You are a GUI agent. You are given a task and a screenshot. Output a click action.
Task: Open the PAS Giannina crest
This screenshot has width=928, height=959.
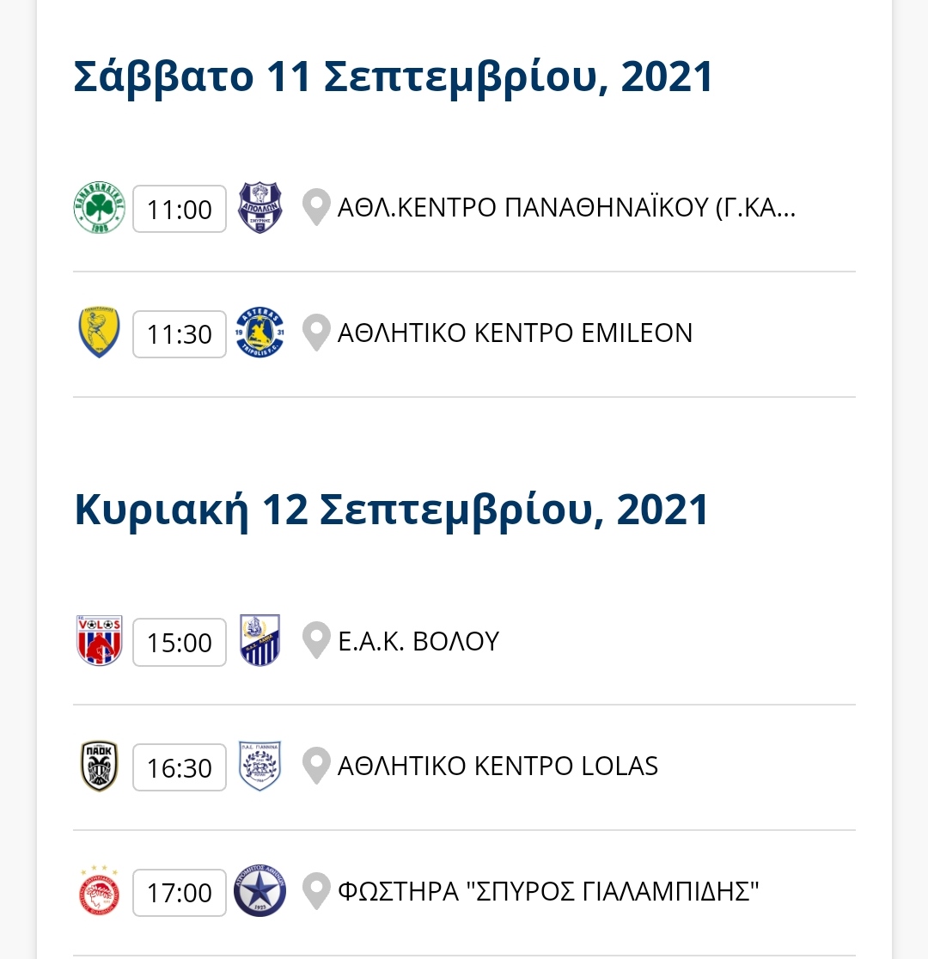(260, 767)
